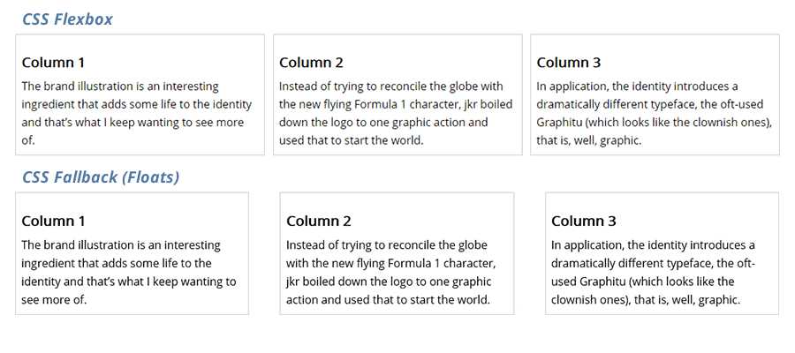Screen dimensions: 795x353
Task: Click 'clownish ones), that is, well, graphic.' in Floats
Action: point(645,300)
